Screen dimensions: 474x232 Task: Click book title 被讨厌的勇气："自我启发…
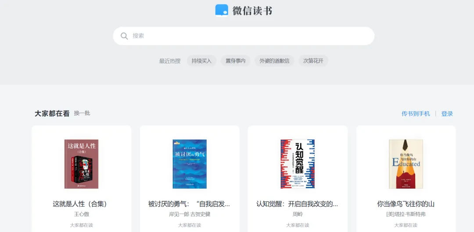pyautogui.click(x=190, y=204)
